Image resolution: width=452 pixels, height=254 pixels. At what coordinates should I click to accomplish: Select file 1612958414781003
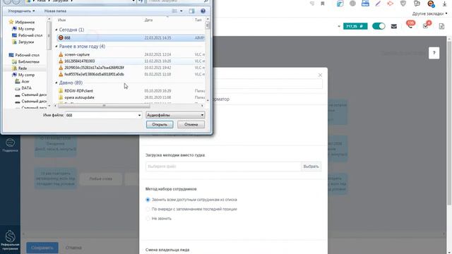pos(131,61)
